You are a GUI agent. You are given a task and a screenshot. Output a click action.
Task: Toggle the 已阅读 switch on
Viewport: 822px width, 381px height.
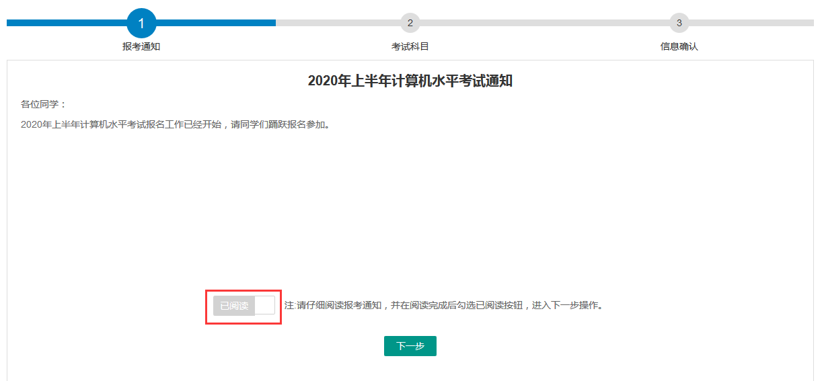(x=244, y=306)
